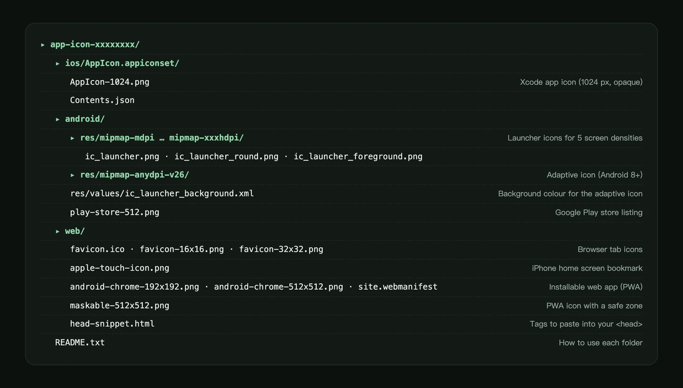Viewport: 683px width, 388px height.
Task: Toggle the res/mipmap-mdpi … mipmap-xxxhdpi/ arrow
Action: pos(73,138)
